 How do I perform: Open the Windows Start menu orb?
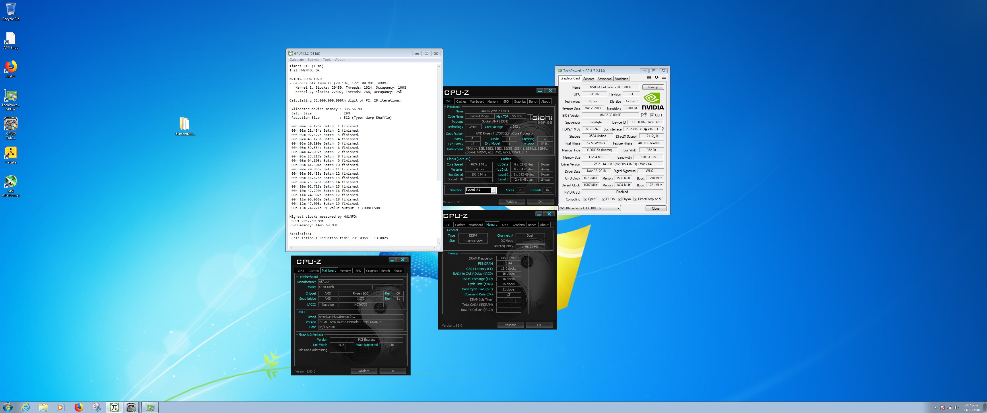coord(7,407)
